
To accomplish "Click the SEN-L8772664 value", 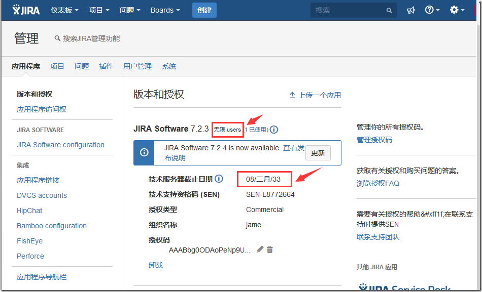I will click(270, 194).
